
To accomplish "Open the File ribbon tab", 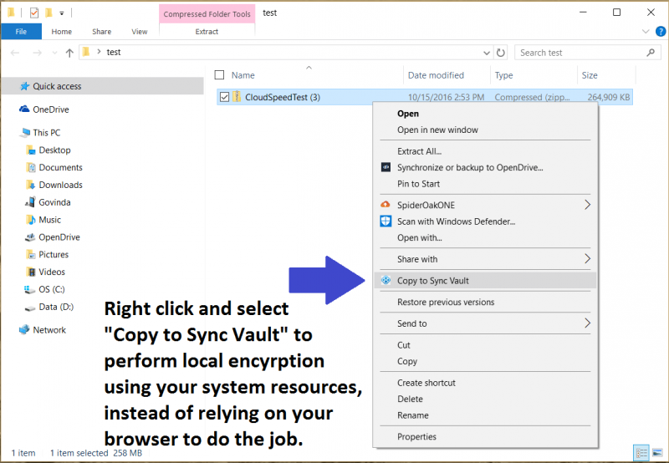I will click(21, 32).
